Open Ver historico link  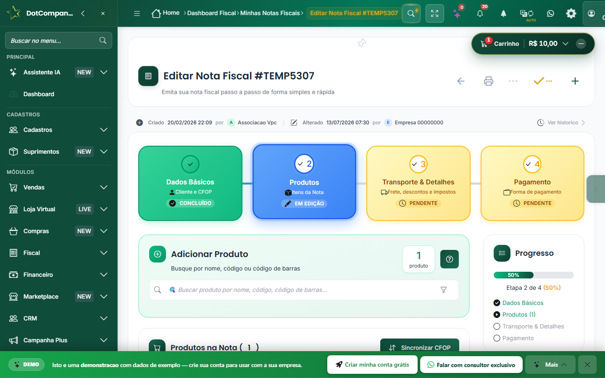pyautogui.click(x=561, y=123)
